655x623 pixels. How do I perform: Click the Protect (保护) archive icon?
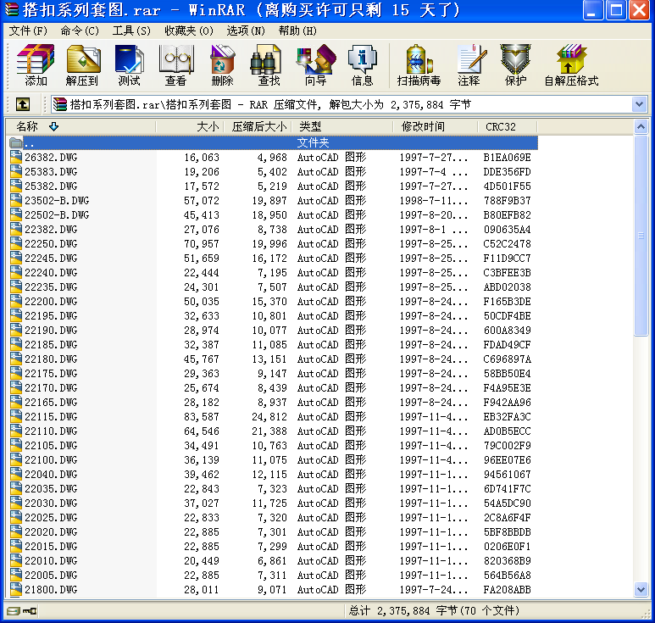pyautogui.click(x=516, y=64)
